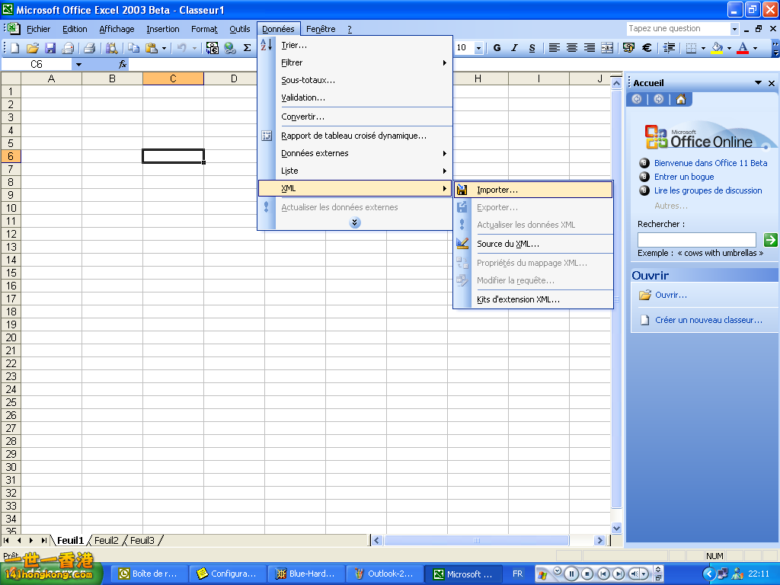The image size is (780, 585).
Task: Click the Open folder toolbar icon
Action: point(33,48)
